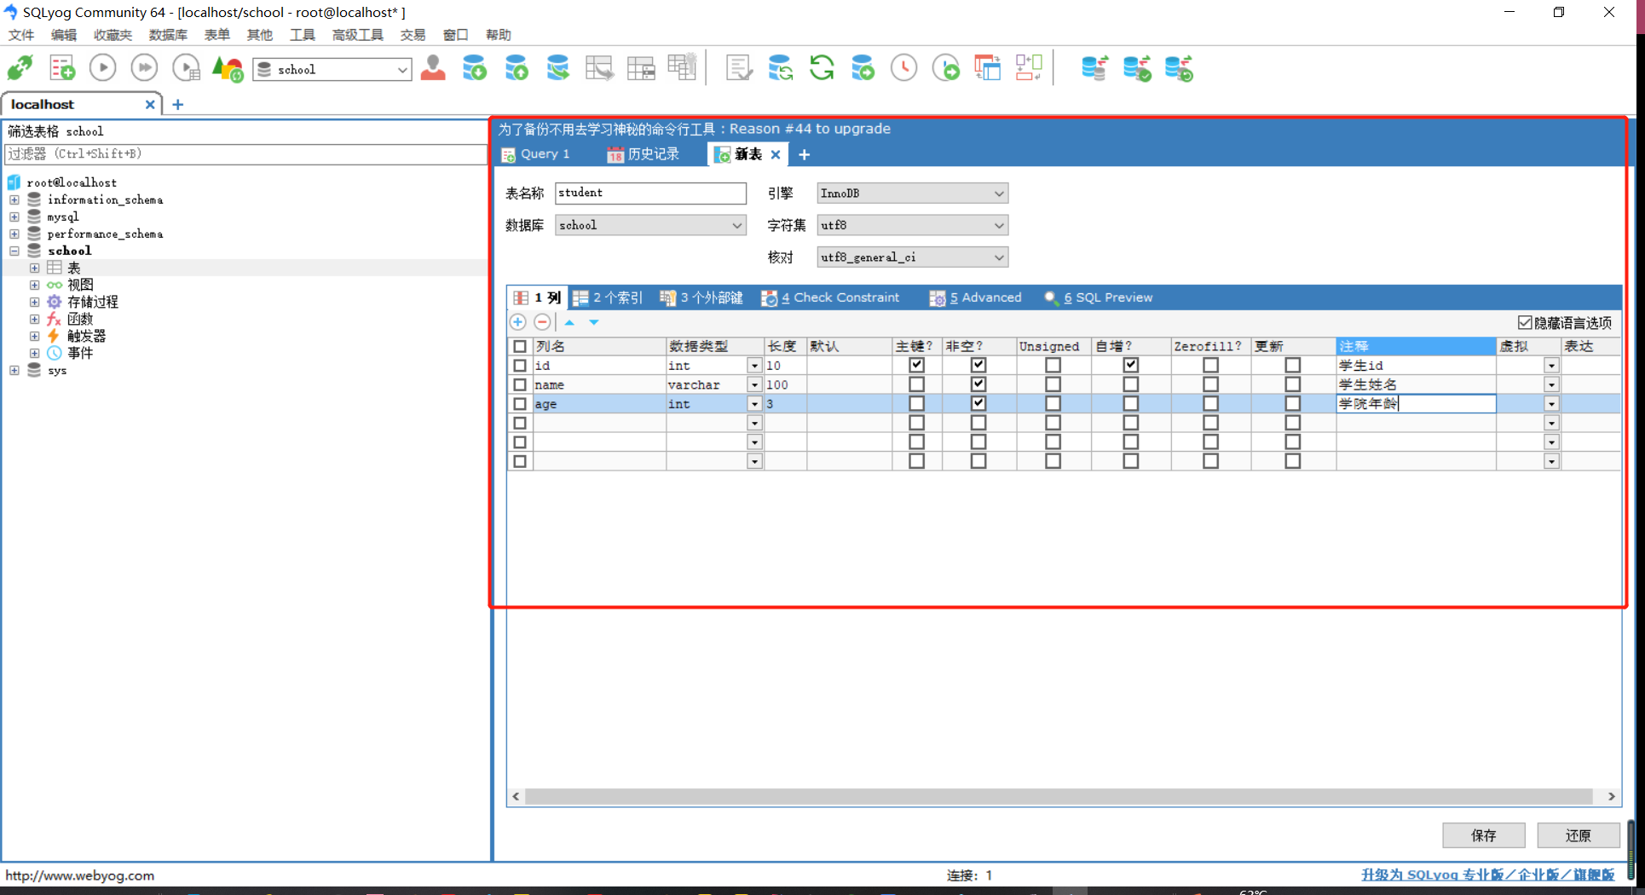Image resolution: width=1645 pixels, height=895 pixels.
Task: Enable Unsigned for the id column
Action: point(1053,365)
